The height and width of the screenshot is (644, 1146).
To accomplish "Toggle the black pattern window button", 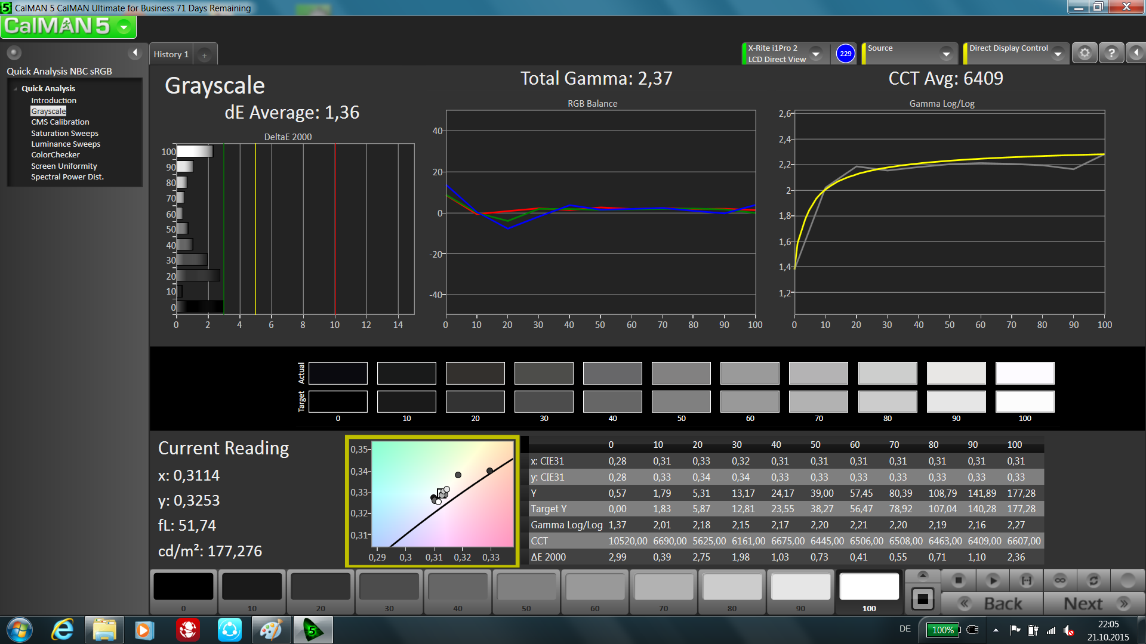I will (x=923, y=599).
